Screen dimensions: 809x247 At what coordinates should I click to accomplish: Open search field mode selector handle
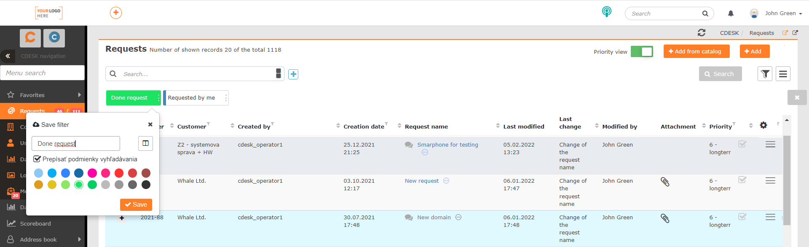[279, 74]
